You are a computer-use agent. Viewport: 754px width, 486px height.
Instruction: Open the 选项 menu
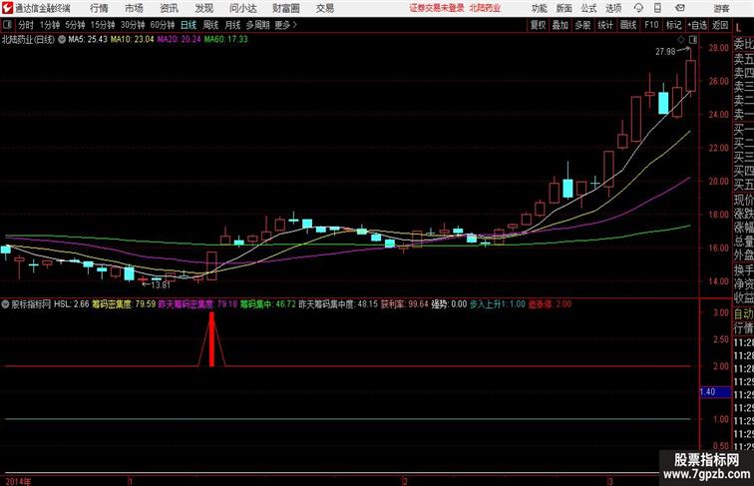613,8
